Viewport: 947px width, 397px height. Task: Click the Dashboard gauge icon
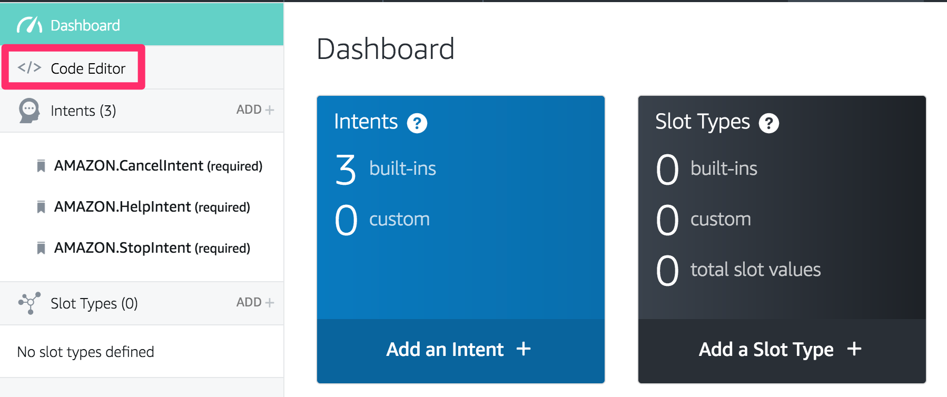point(29,25)
